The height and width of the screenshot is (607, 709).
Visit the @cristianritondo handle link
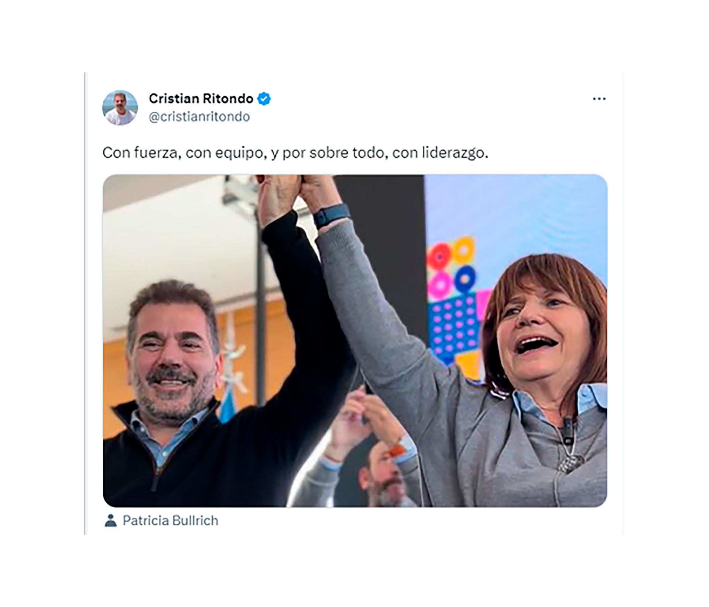[x=199, y=117]
